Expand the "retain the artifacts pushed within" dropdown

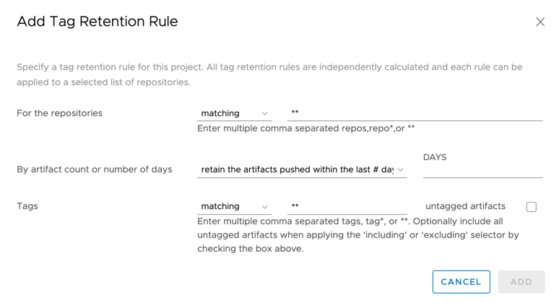[x=298, y=170]
